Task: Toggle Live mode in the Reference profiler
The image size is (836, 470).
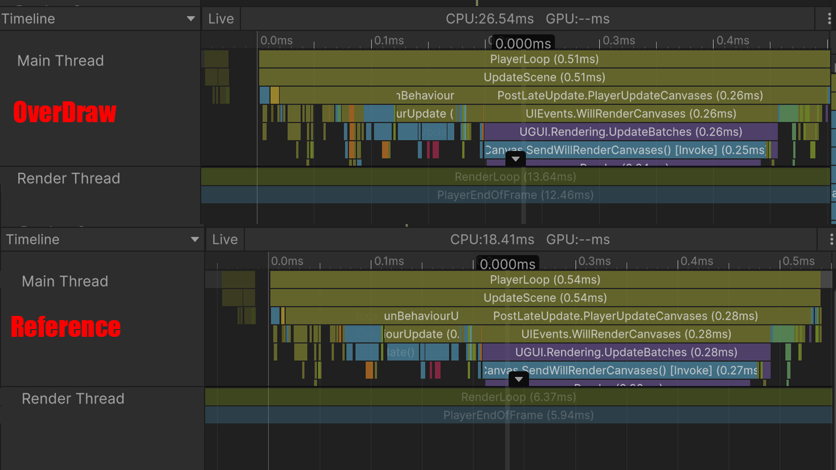Action: click(225, 240)
